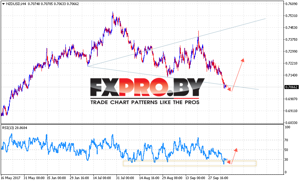Select the 0.69870 price axis label
Viewport: 299px width, 182px height.
(x=291, y=99)
